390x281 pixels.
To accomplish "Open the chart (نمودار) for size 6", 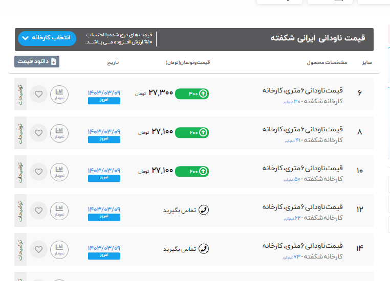I will pyautogui.click(x=59, y=94).
